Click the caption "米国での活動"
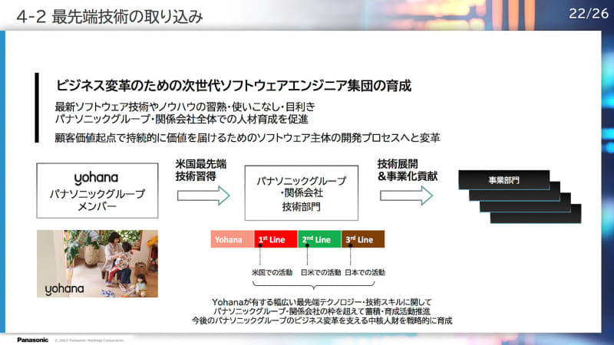 (x=272, y=273)
